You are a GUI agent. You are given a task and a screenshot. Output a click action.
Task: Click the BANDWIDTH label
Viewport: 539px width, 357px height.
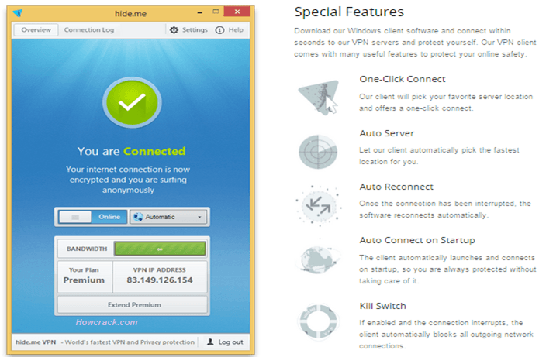click(87, 249)
